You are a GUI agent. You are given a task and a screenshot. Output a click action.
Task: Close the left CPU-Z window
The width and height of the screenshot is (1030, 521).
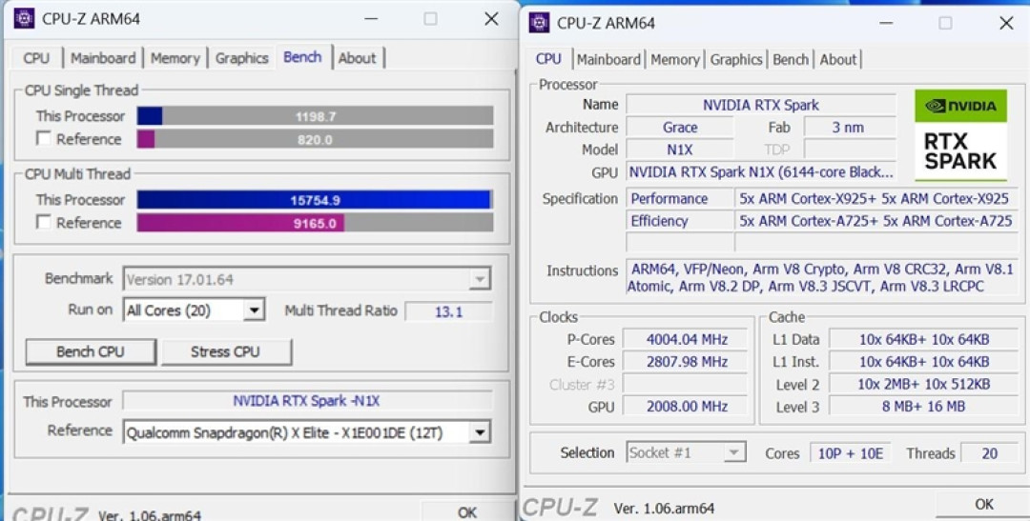click(x=491, y=19)
